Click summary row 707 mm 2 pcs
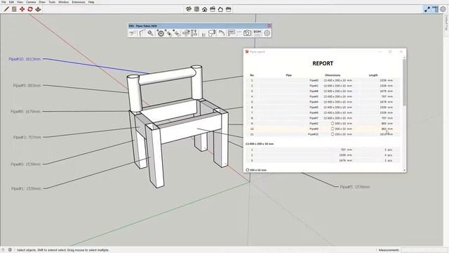Screen dimensions: 449x253 [323, 150]
